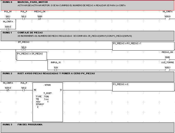
Task: Click the LUZ_TORRE symbol label
Action: point(168,62)
